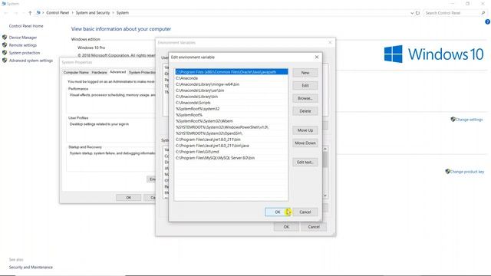
Task: Switch to Computer Name tab in System Properties
Action: (76, 72)
